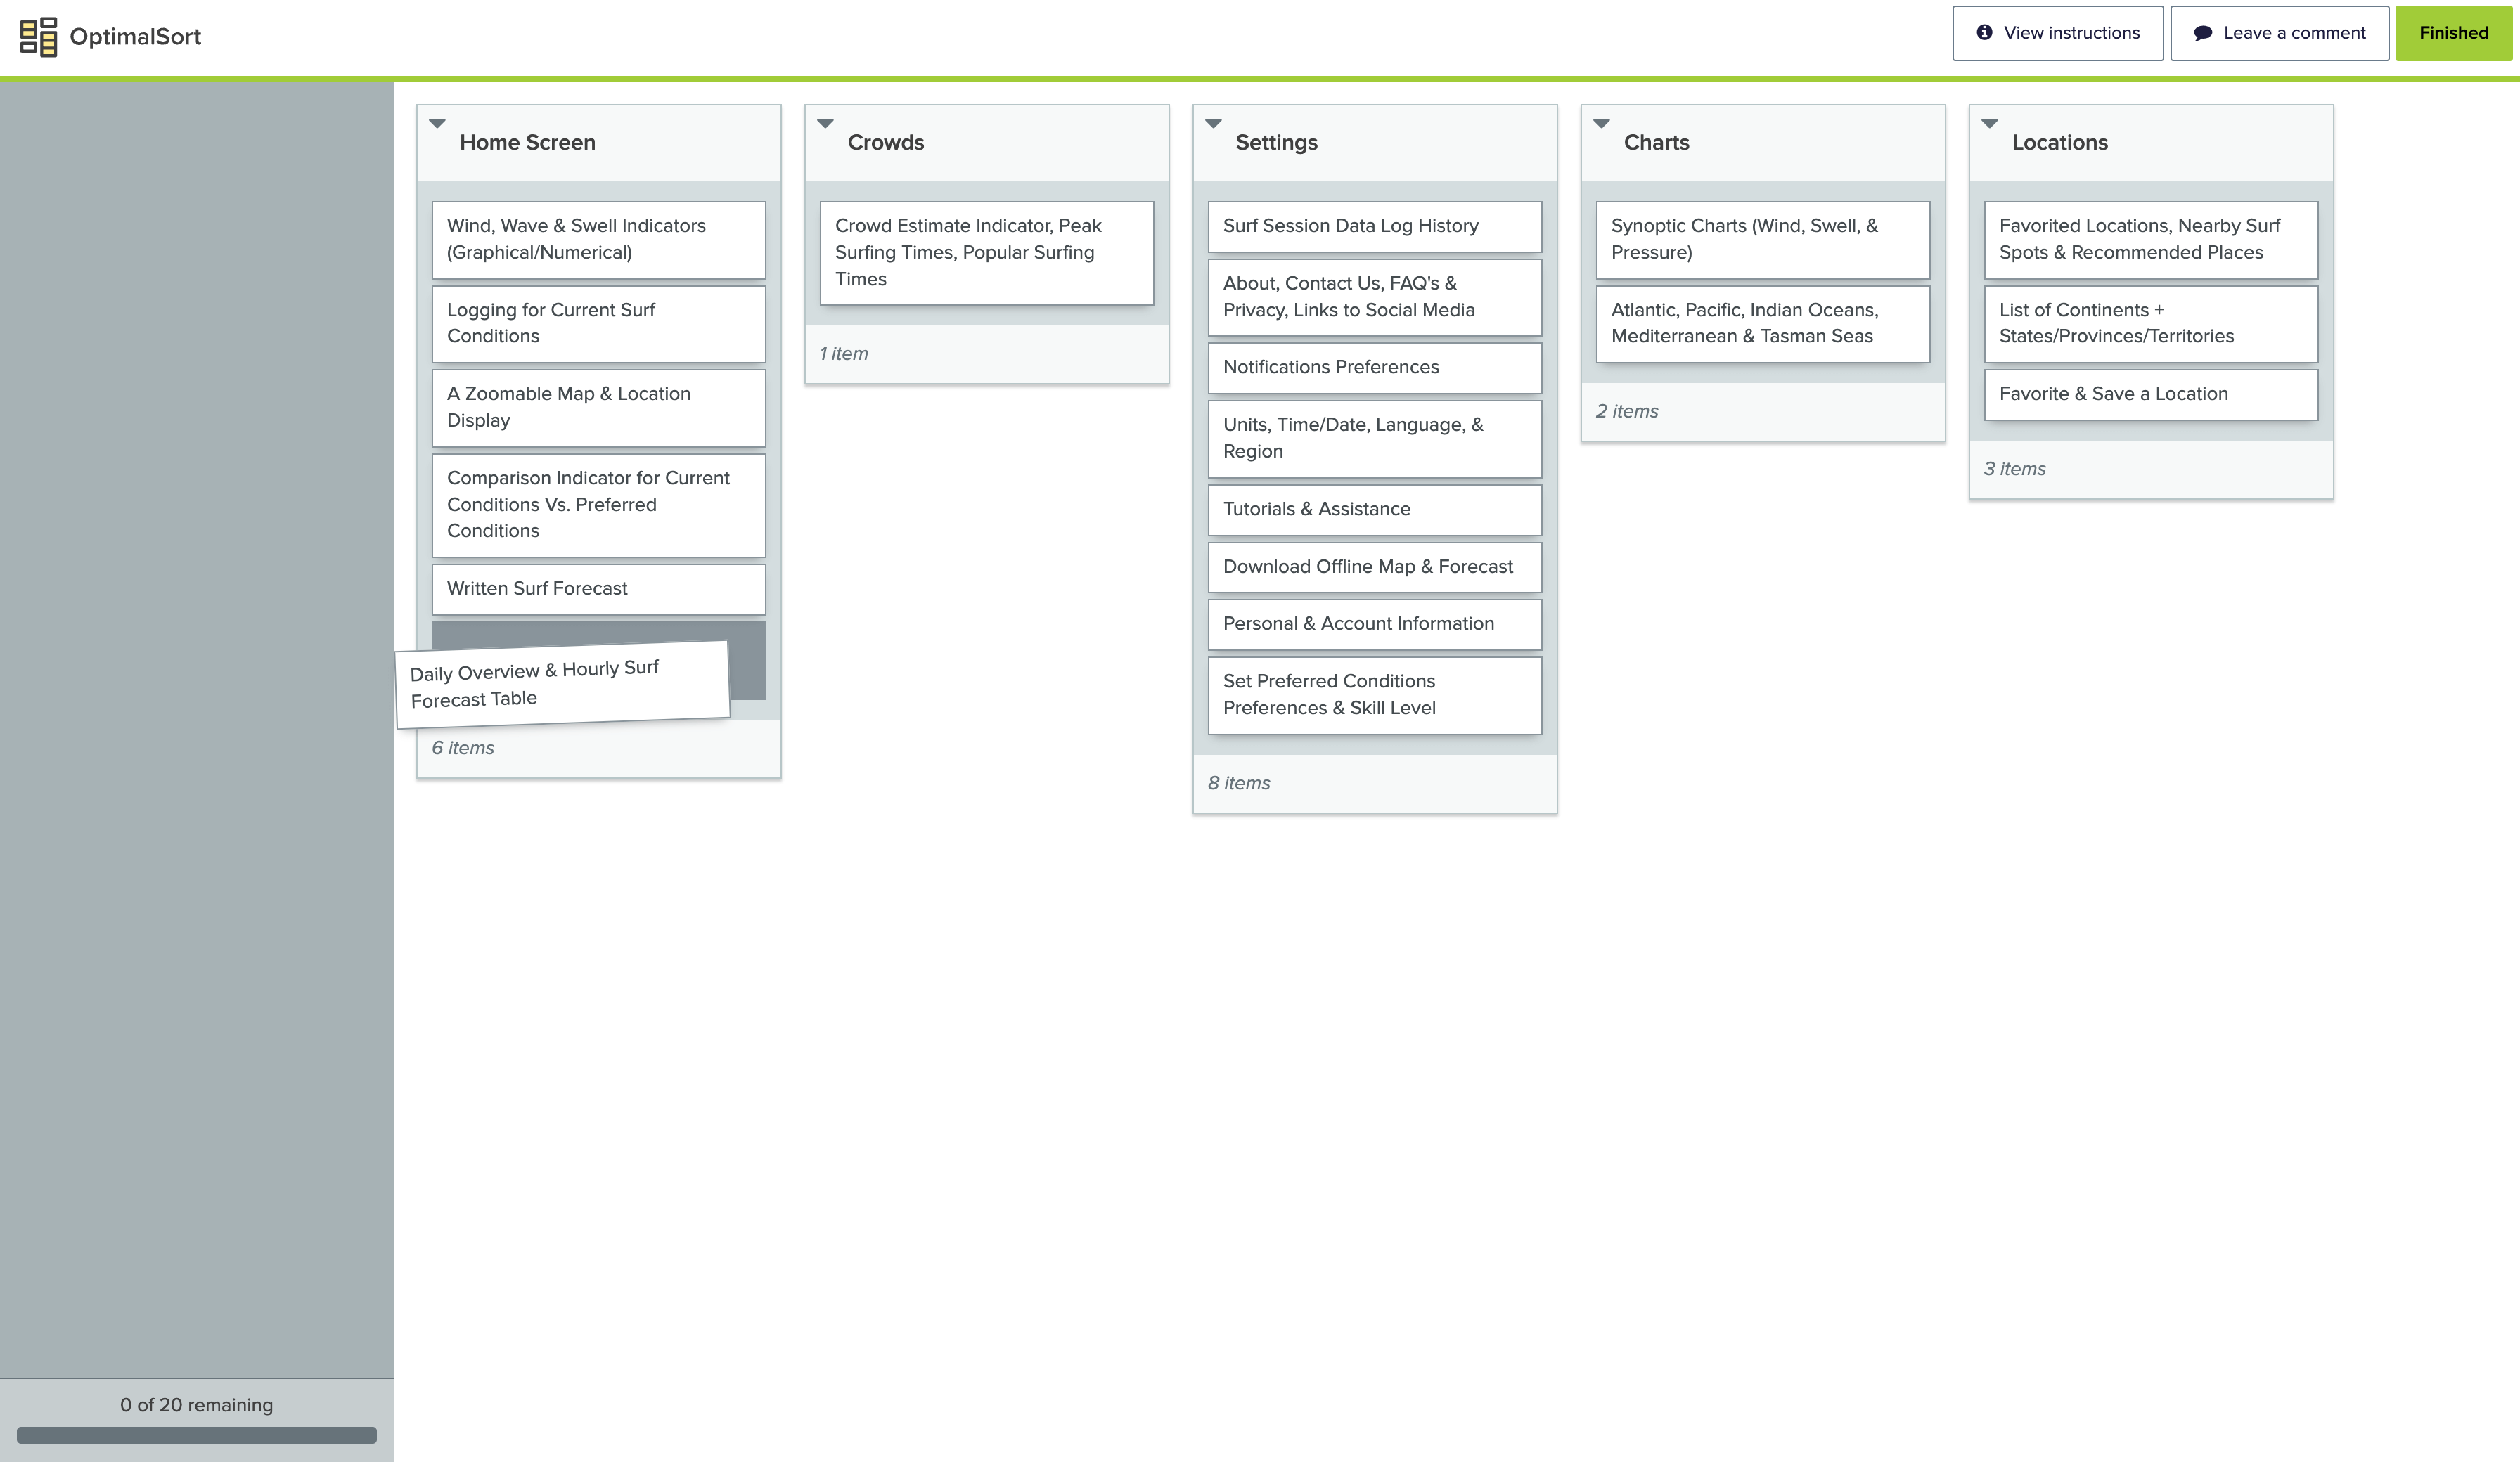This screenshot has width=2520, height=1462.
Task: Click the '0 of 20 remaining' text
Action: [x=196, y=1405]
